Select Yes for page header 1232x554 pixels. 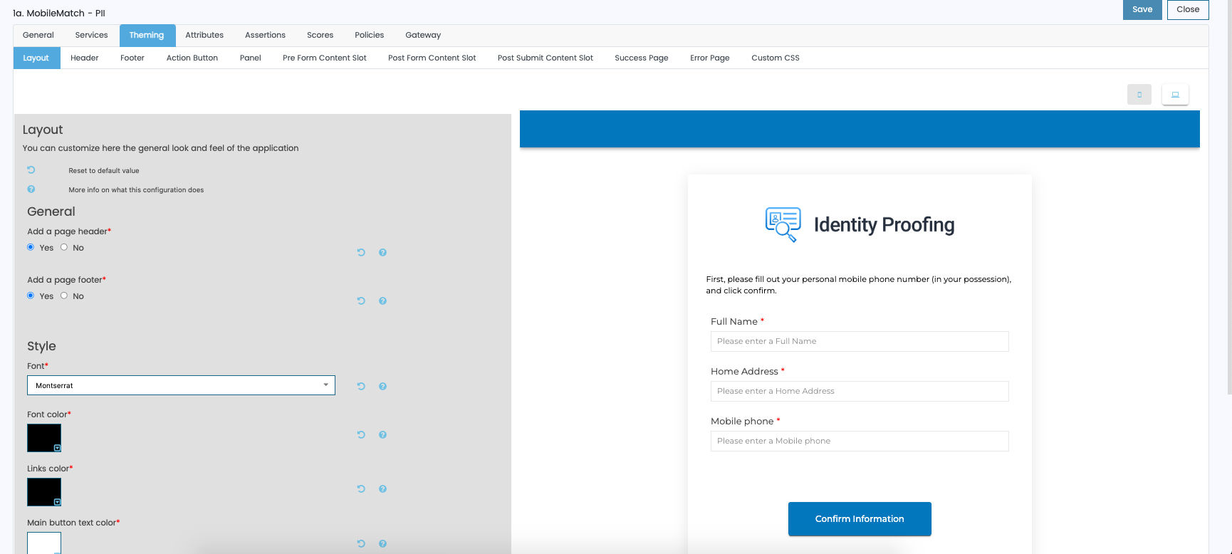(x=31, y=247)
